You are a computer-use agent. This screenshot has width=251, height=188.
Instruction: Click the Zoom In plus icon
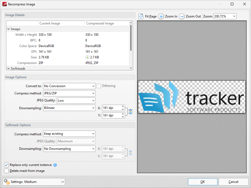[161, 16]
